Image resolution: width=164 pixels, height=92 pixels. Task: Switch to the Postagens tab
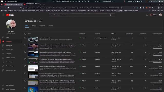coord(42,26)
